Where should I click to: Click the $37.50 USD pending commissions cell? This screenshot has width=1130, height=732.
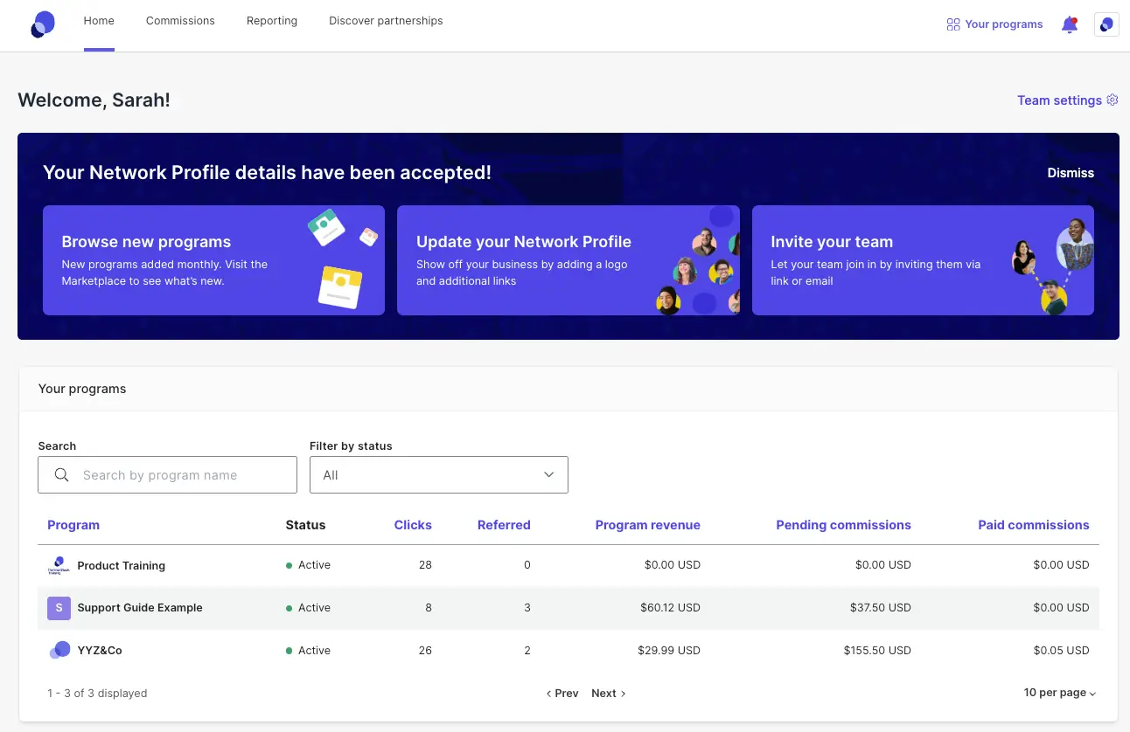(x=881, y=608)
